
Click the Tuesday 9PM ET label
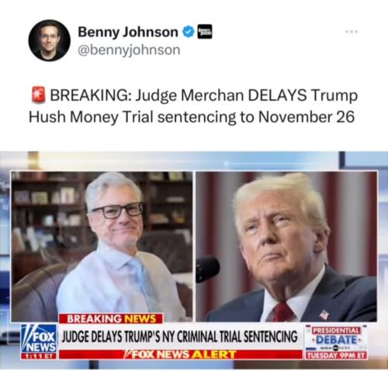tap(336, 355)
